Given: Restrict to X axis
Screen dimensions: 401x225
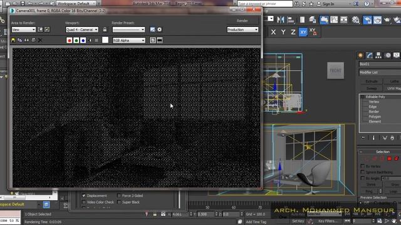Looking at the screenshot, I should 273,32.
